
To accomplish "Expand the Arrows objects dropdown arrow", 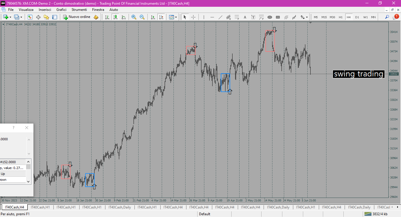I will pyautogui.click(x=307, y=17).
